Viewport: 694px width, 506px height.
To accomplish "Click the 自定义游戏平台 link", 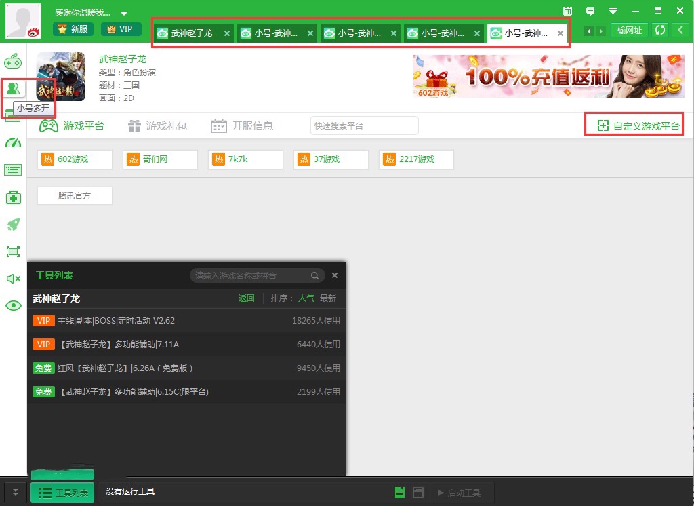I will [638, 126].
